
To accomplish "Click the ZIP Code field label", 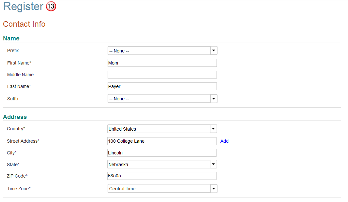I will point(17,176).
